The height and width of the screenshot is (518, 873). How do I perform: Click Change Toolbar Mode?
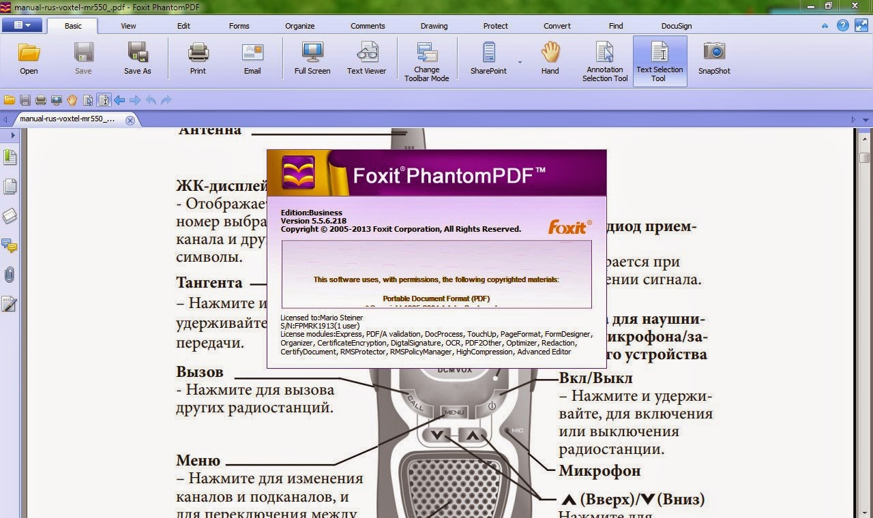click(426, 61)
